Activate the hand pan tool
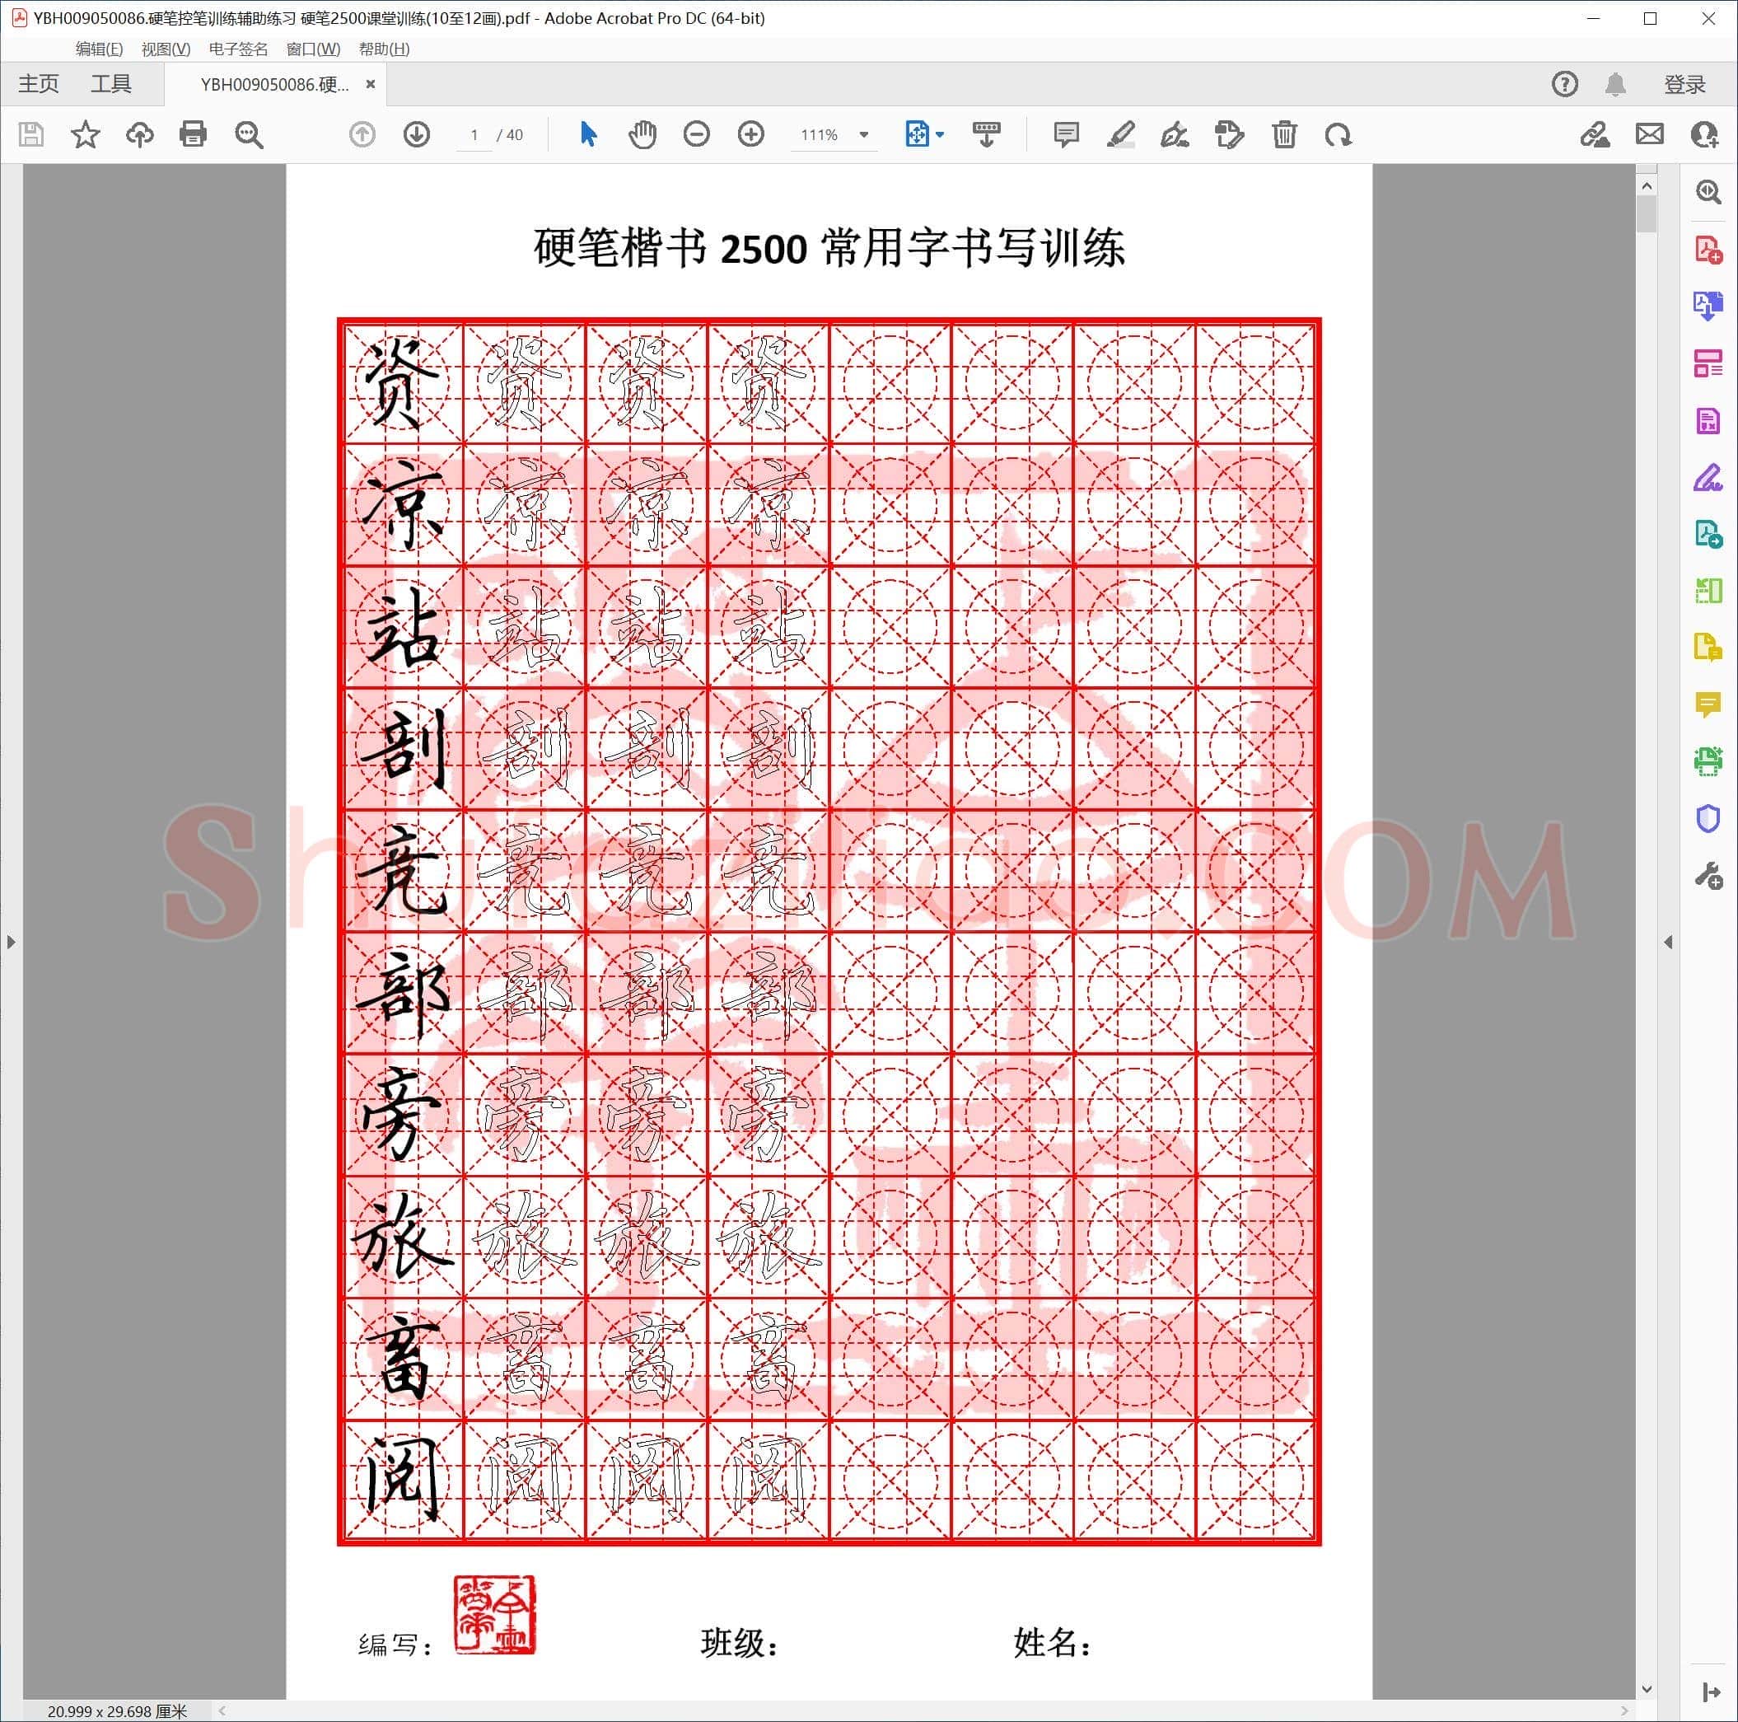This screenshot has width=1738, height=1722. coord(642,135)
